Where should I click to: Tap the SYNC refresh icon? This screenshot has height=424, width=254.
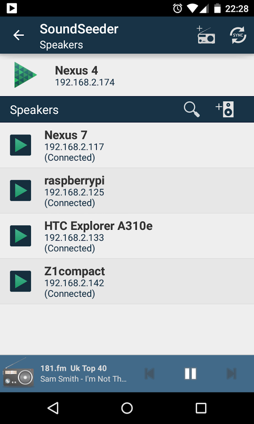click(x=238, y=35)
